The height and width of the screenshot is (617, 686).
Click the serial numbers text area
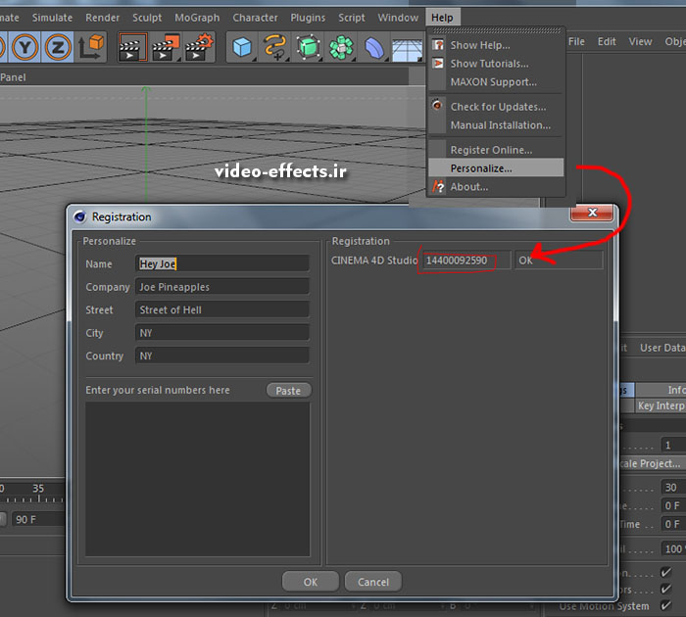(x=197, y=479)
